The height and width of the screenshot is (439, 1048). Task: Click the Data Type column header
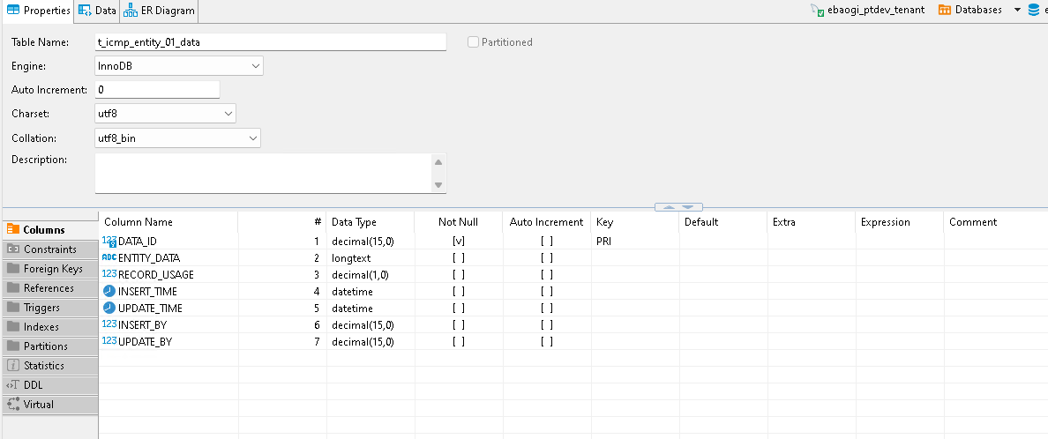[x=371, y=222]
